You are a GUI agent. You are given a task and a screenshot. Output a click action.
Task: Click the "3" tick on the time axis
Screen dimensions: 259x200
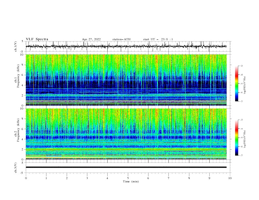click(x=87, y=178)
